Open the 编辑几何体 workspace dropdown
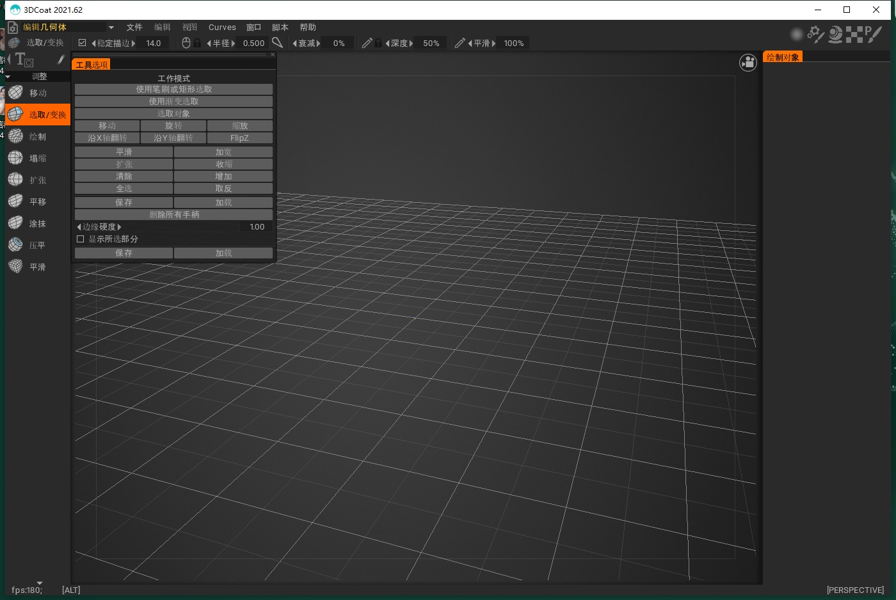The image size is (896, 600). click(x=111, y=28)
